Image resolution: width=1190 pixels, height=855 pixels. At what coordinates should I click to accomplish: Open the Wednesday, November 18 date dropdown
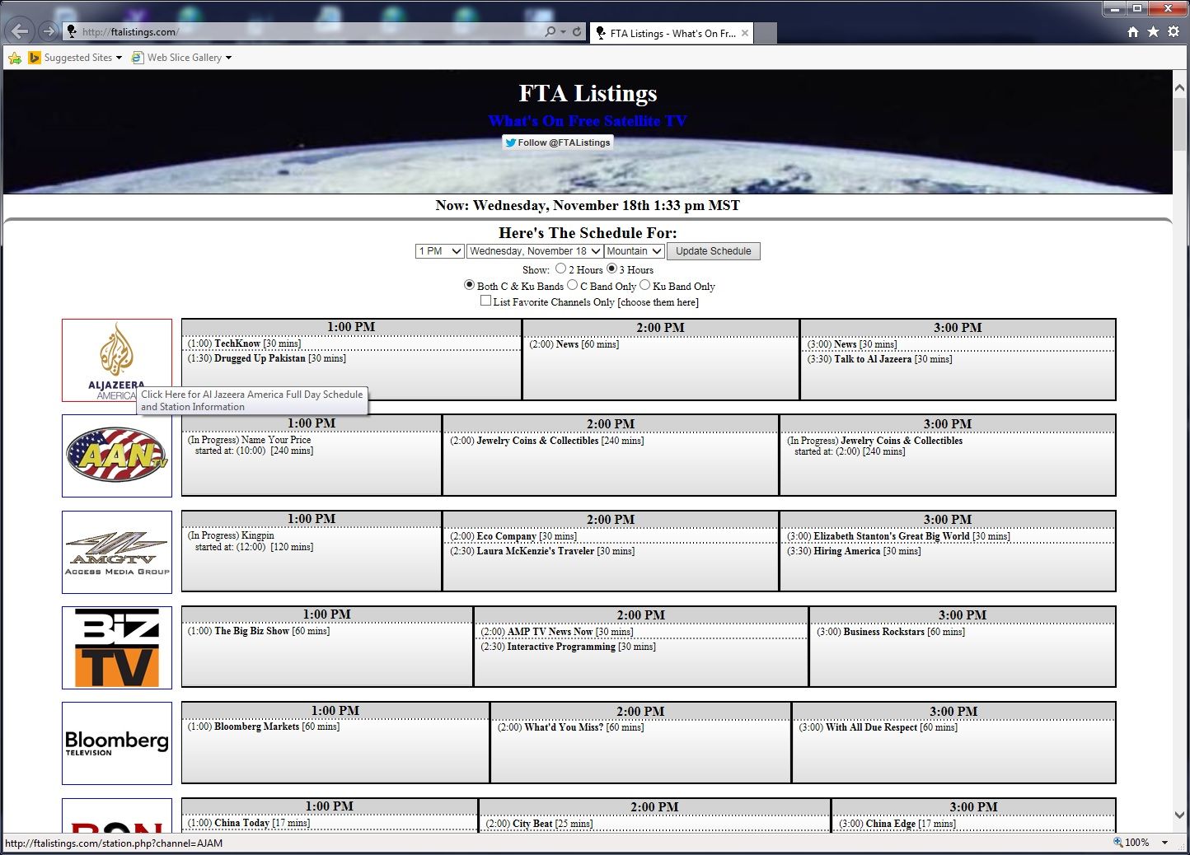(534, 251)
